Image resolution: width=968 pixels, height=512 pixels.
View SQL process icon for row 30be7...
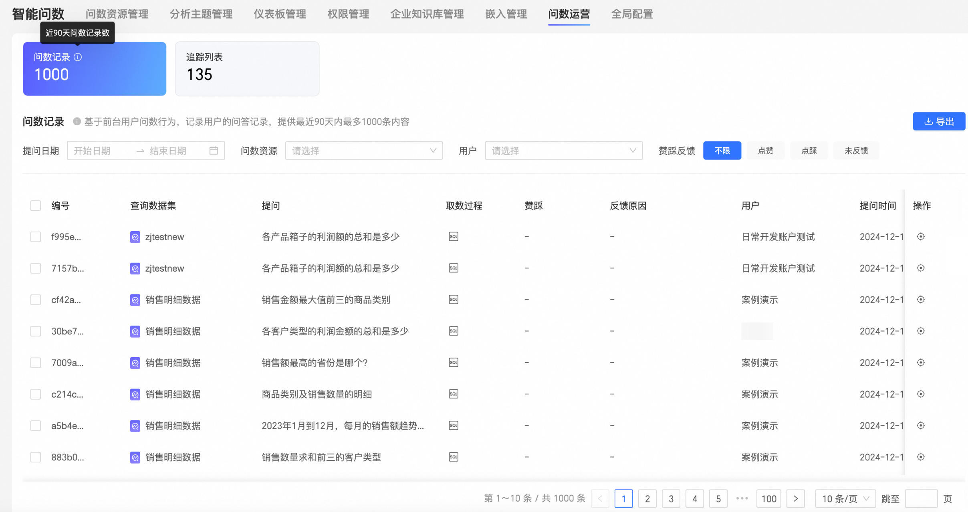tap(454, 331)
